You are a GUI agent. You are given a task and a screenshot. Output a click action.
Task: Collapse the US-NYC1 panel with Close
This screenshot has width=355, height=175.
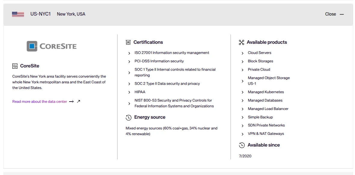[x=331, y=14]
